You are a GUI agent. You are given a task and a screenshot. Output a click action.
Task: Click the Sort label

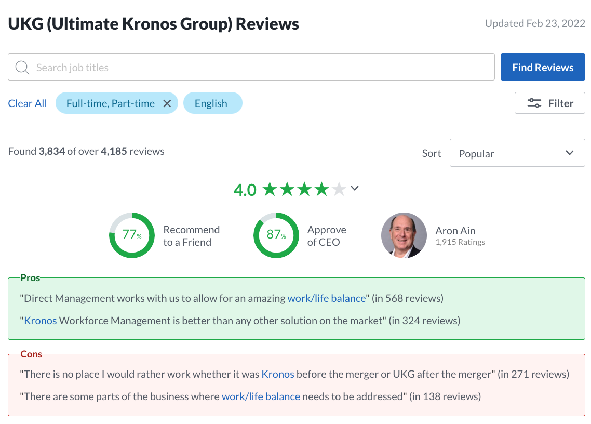pyautogui.click(x=432, y=153)
